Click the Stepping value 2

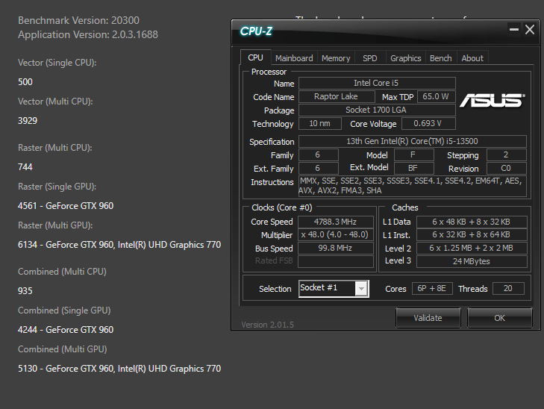pos(507,154)
